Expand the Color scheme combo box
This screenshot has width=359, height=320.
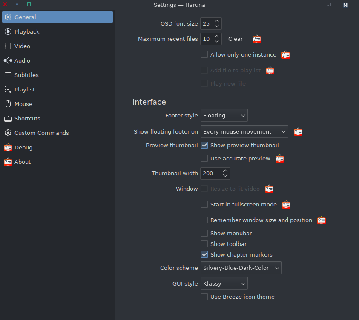click(241, 268)
